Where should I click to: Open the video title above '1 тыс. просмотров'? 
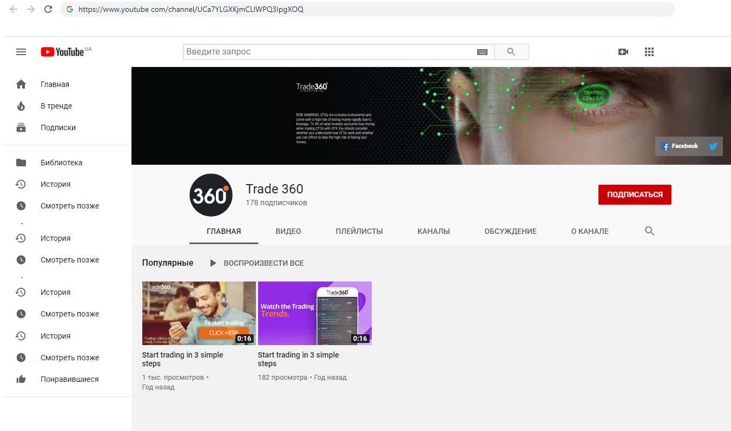tap(182, 359)
